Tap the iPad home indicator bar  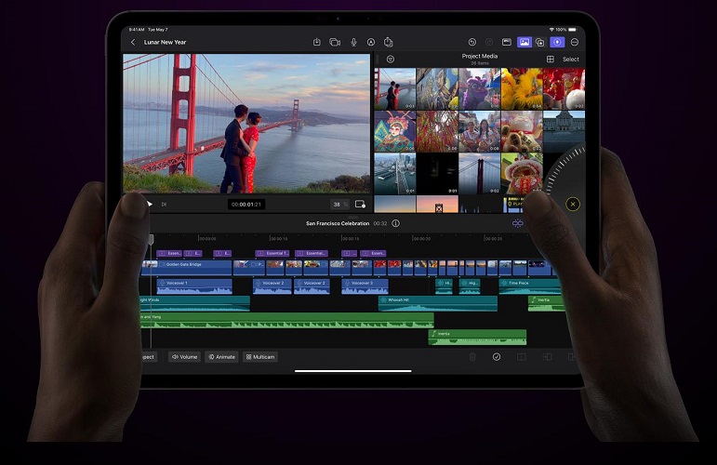click(353, 371)
